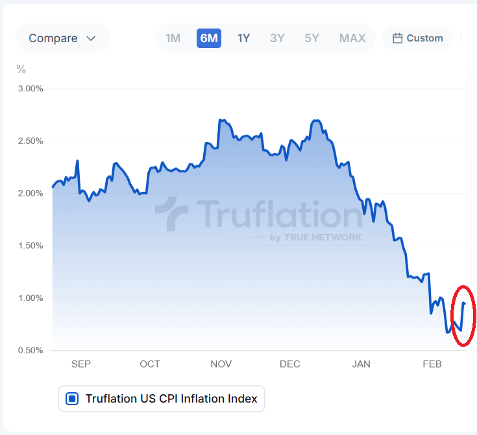Open the Compare dropdown
This screenshot has height=435, width=477.
(x=62, y=38)
